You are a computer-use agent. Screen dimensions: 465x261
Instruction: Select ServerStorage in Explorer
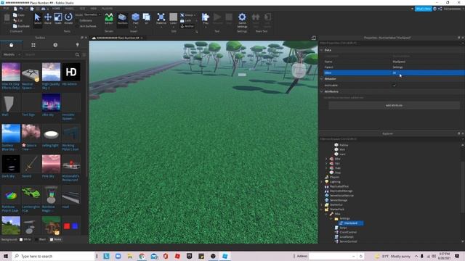tap(339, 200)
